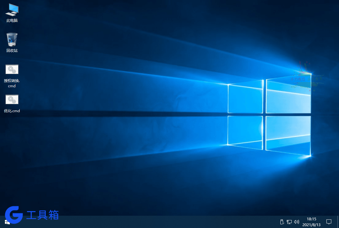The height and width of the screenshot is (228, 339).
Task: Open the clock showing 18:15
Action: click(x=311, y=219)
